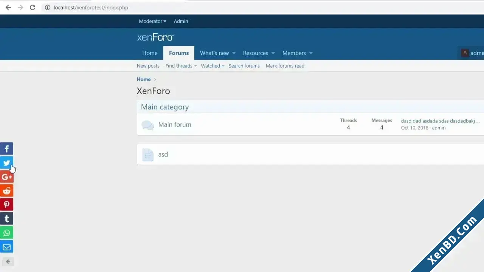Share on Reddit via sidebar icon
Viewport: 484px width, 272px height.
[6, 191]
